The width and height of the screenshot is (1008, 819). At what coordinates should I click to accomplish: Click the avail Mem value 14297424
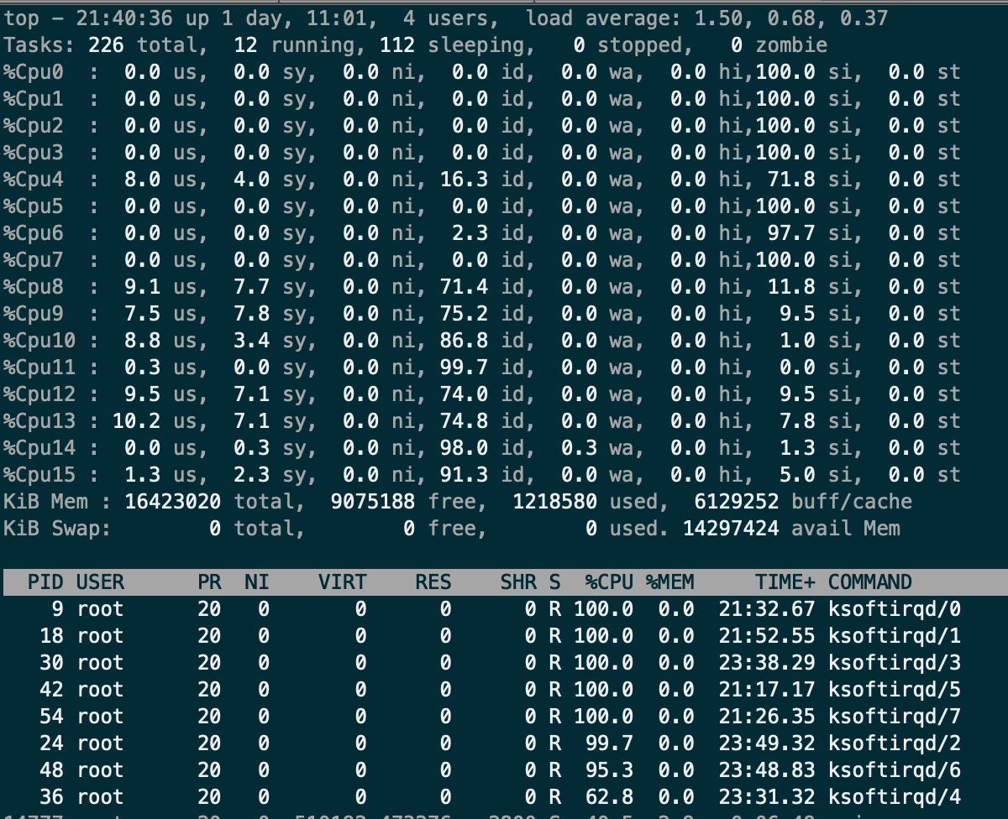[731, 529]
